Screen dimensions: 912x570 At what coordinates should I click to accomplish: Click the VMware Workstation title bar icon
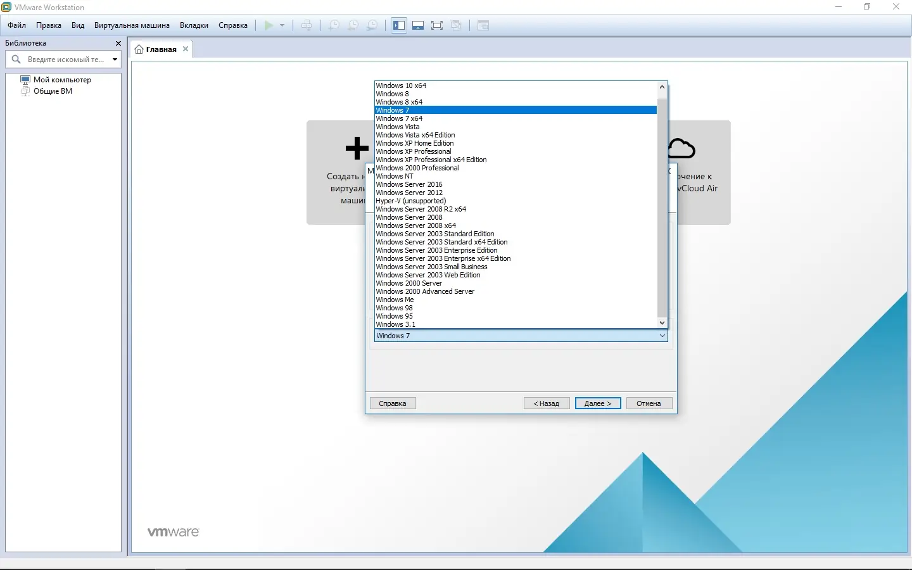(x=7, y=7)
